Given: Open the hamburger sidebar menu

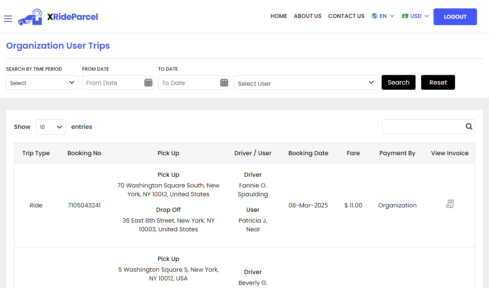Looking at the screenshot, I should pyautogui.click(x=8, y=19).
